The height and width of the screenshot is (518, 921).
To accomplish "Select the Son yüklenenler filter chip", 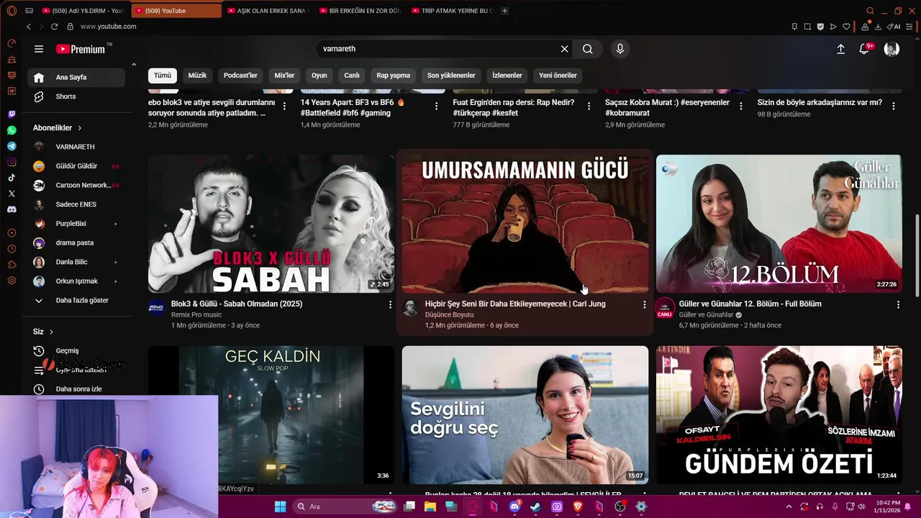I will click(451, 76).
